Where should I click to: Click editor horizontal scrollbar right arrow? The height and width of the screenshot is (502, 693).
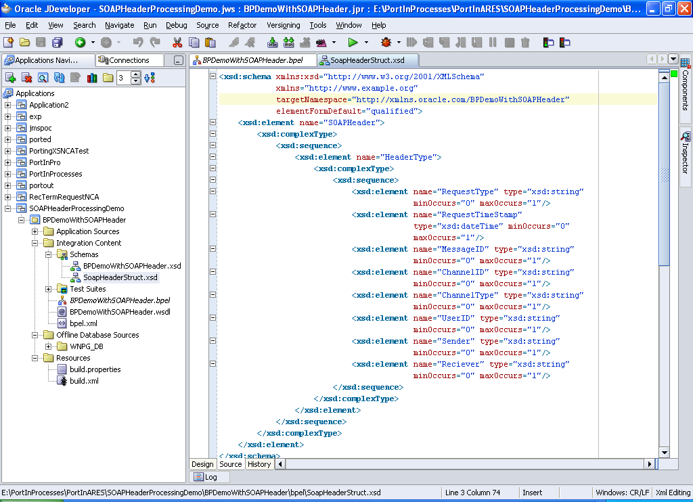(x=649, y=464)
